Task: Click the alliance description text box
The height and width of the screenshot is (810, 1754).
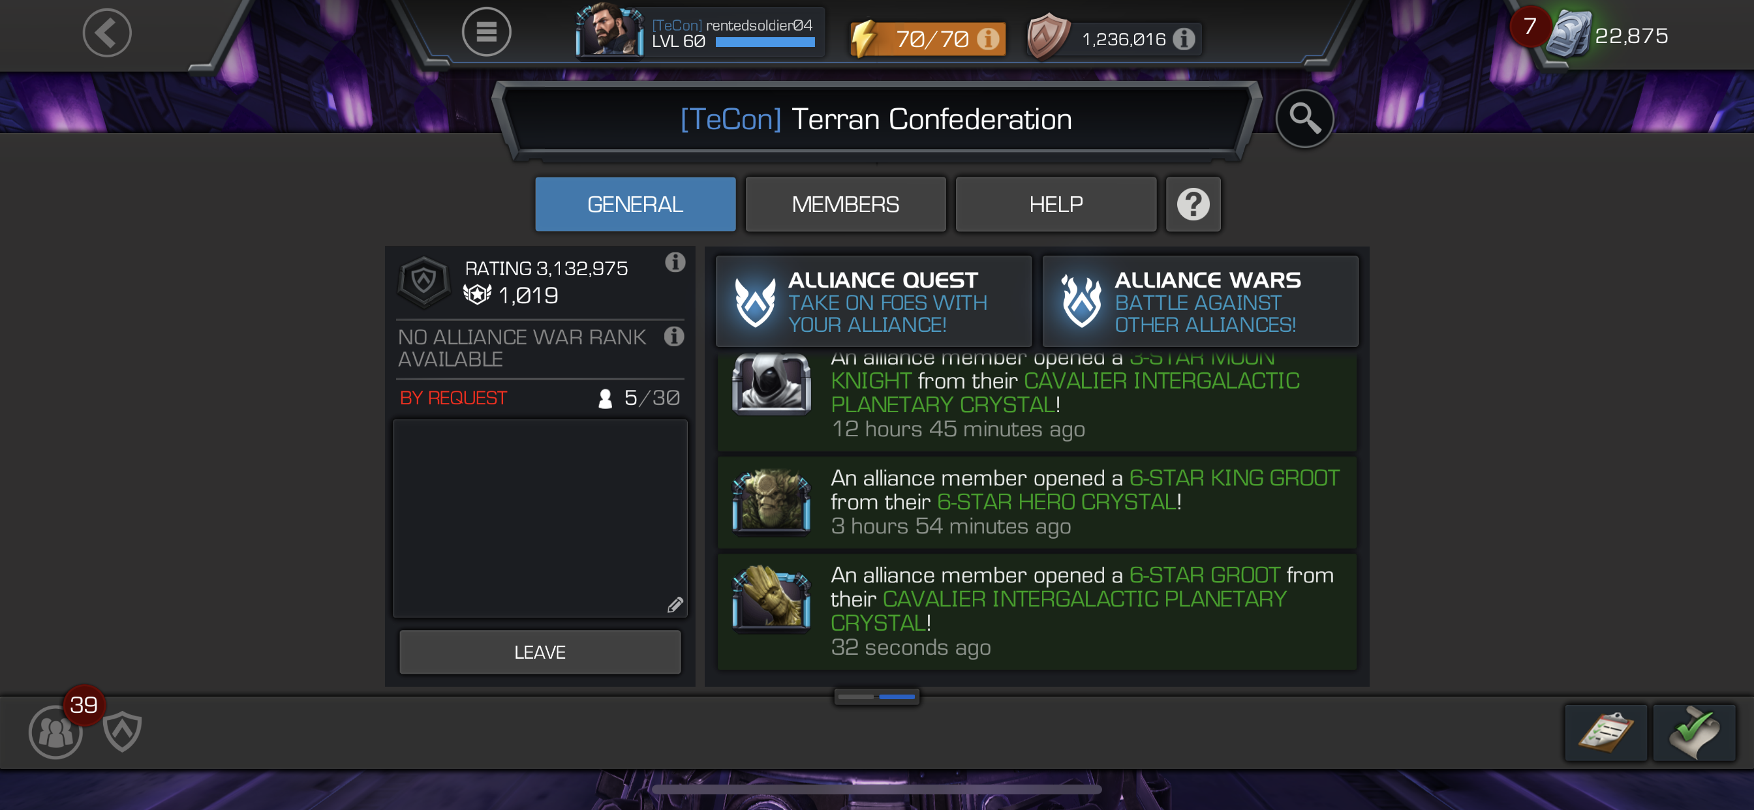Action: pyautogui.click(x=539, y=518)
